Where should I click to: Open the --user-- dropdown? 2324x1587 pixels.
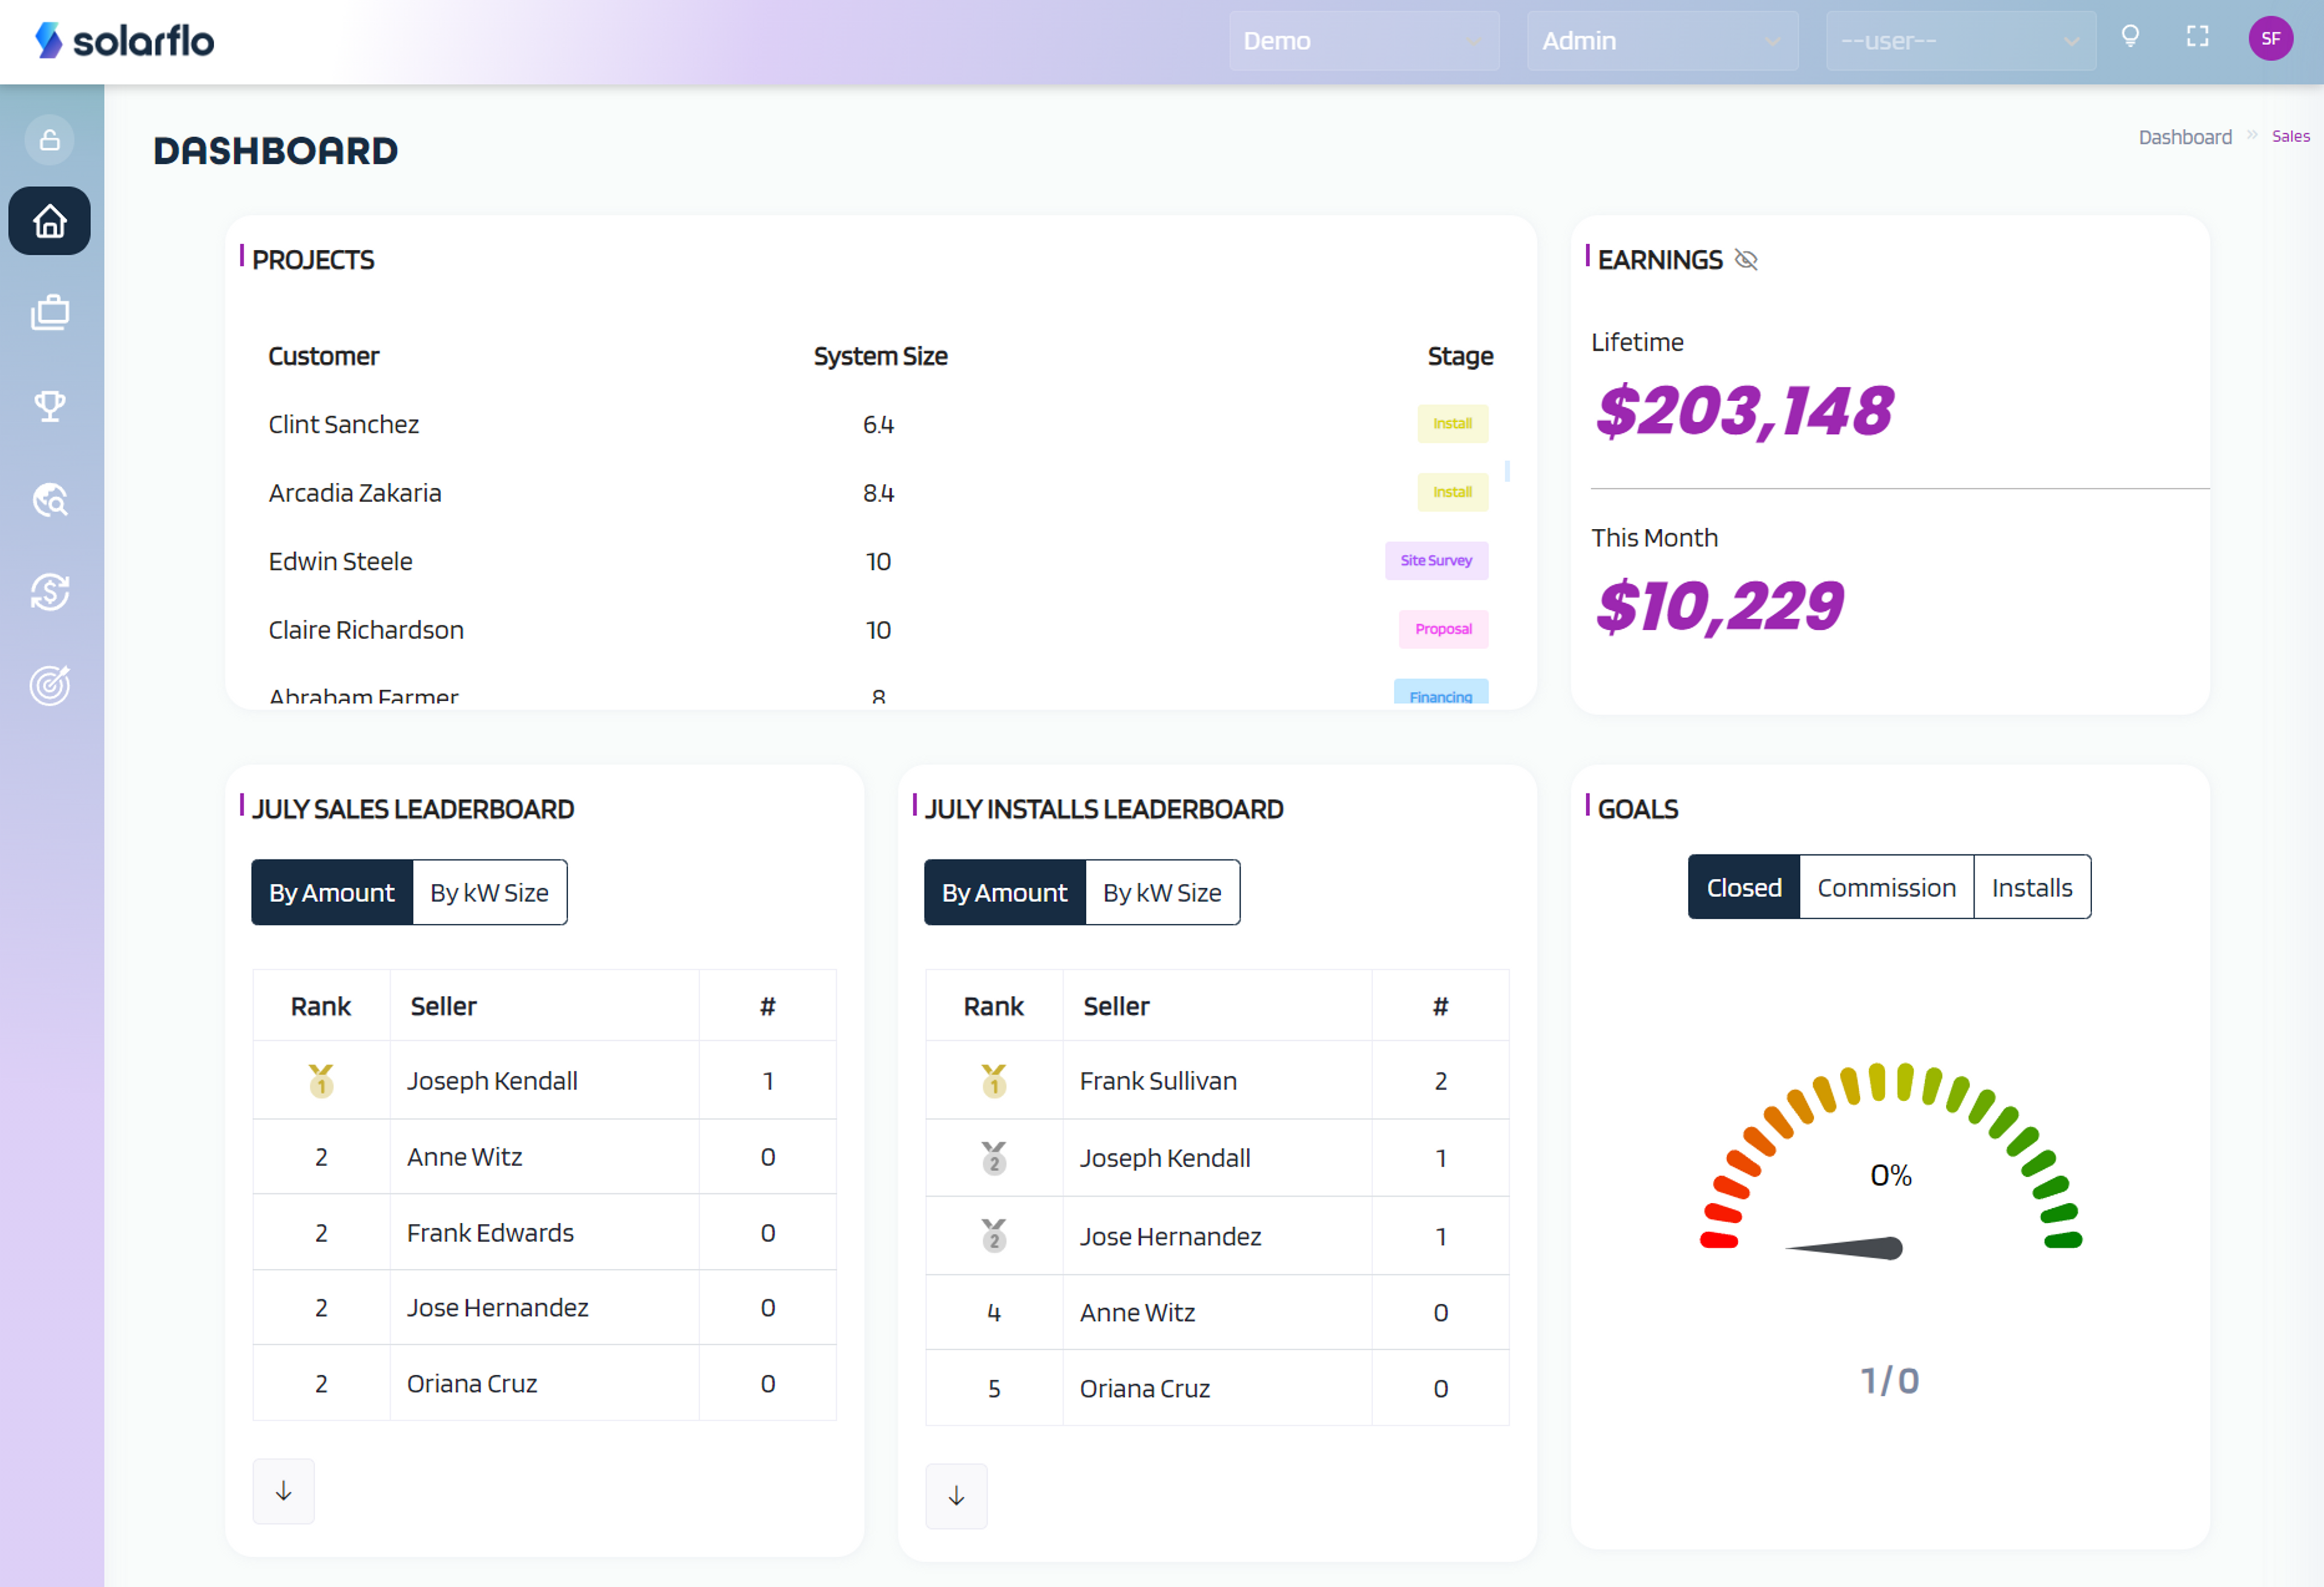click(x=1961, y=41)
